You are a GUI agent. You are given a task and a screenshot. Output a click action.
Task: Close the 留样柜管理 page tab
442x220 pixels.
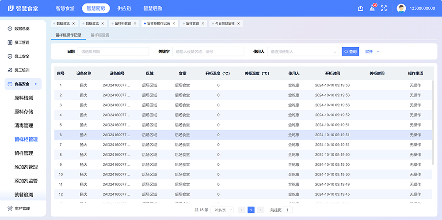click(135, 23)
